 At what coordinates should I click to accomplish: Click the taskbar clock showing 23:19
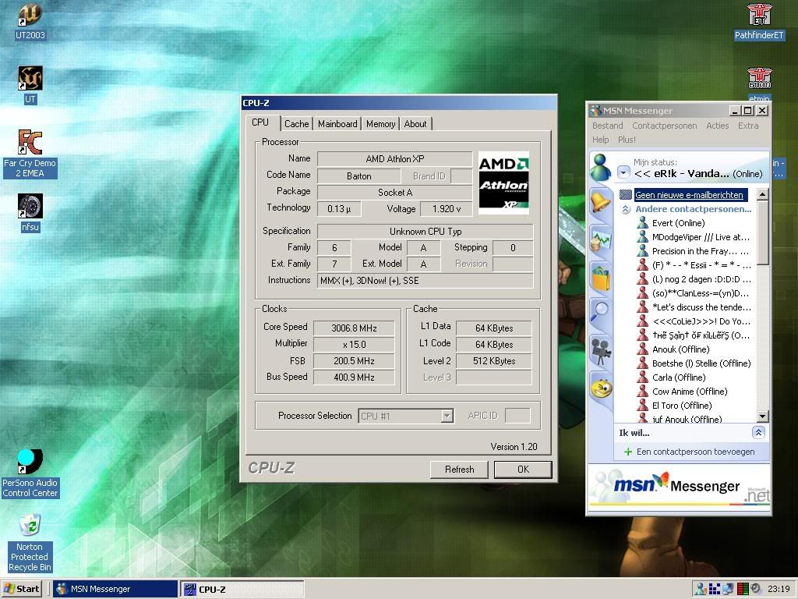[779, 589]
